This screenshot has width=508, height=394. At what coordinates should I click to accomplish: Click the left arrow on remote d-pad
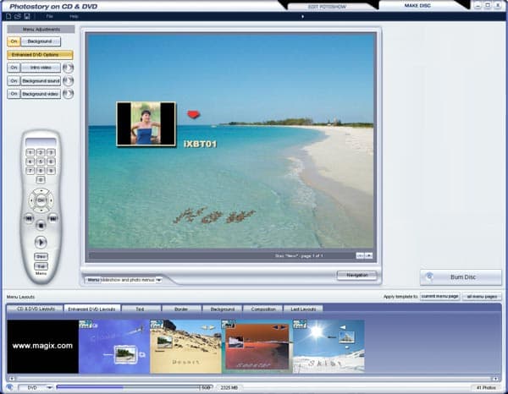[31, 200]
